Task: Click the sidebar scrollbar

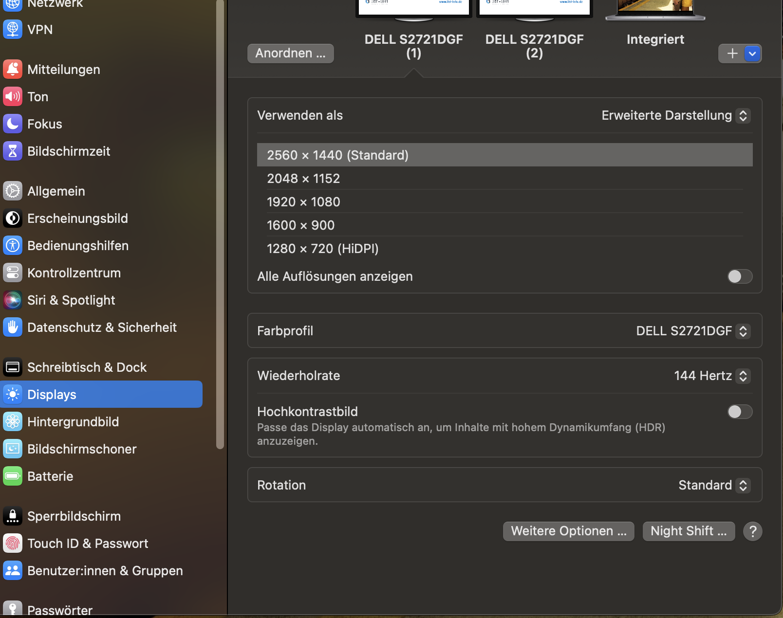Action: (220, 224)
